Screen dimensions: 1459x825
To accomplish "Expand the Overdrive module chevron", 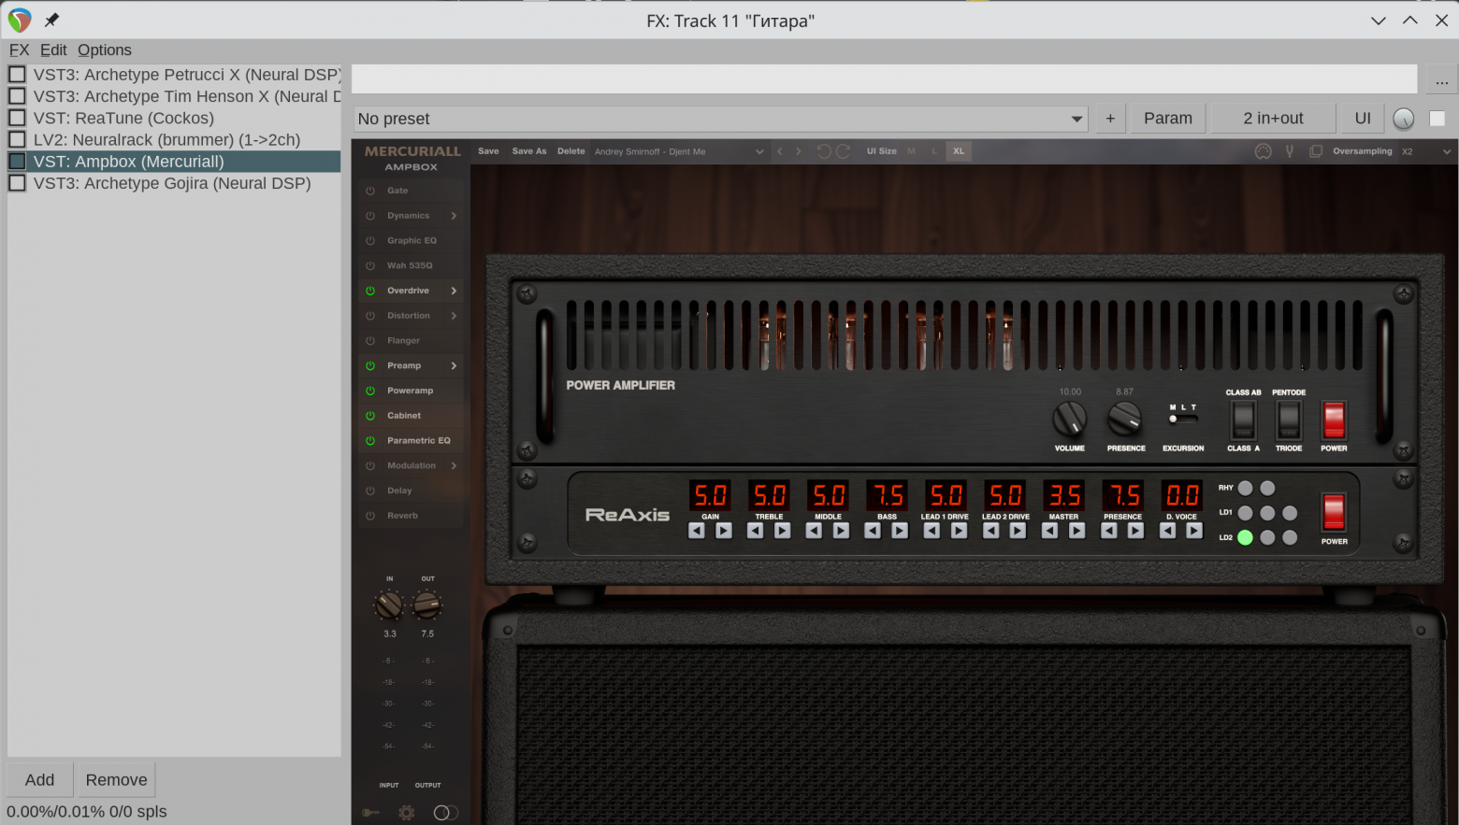I will 454,291.
